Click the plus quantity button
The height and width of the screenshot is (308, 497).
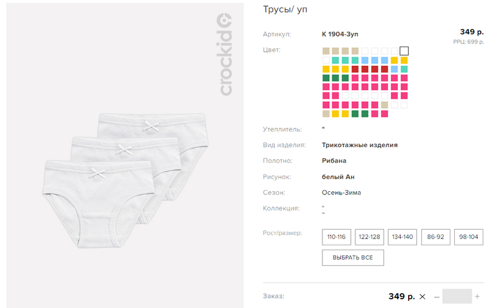[x=477, y=297]
